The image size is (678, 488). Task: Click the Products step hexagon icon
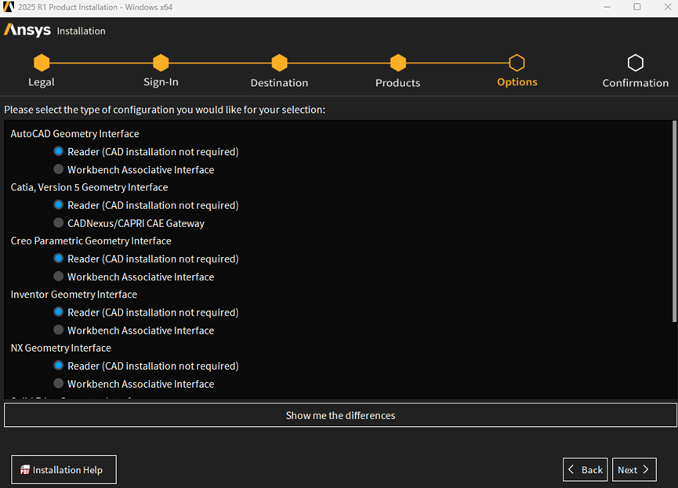[398, 63]
